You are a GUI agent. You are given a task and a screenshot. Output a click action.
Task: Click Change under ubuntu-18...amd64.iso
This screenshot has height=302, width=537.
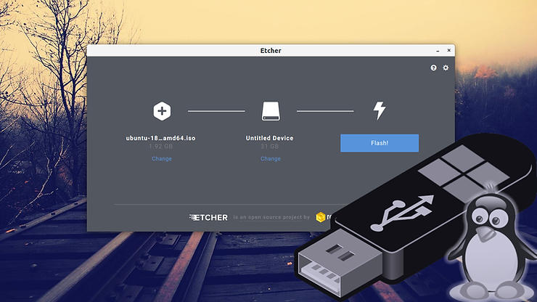162,159
